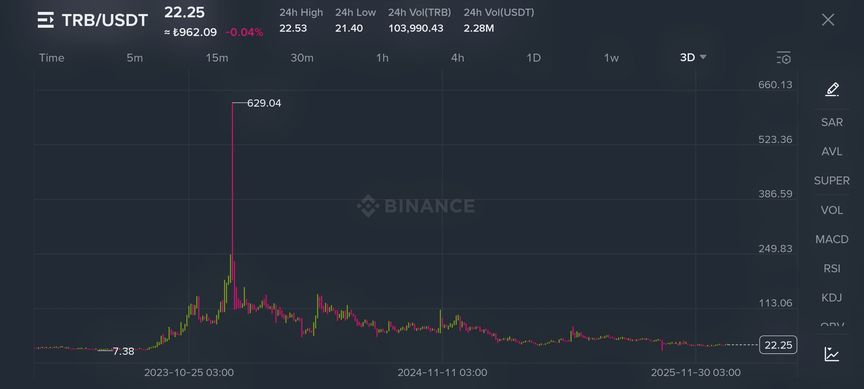Choose the Time line chart view
This screenshot has width=864, height=389.
coord(52,58)
